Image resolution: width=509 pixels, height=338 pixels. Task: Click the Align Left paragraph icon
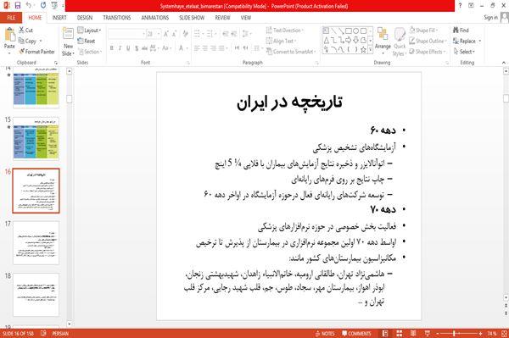pyautogui.click(x=197, y=48)
